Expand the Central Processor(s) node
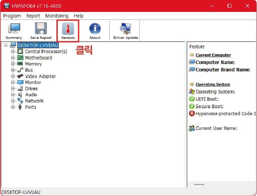Viewport: 257px width, 196px height. [13, 51]
